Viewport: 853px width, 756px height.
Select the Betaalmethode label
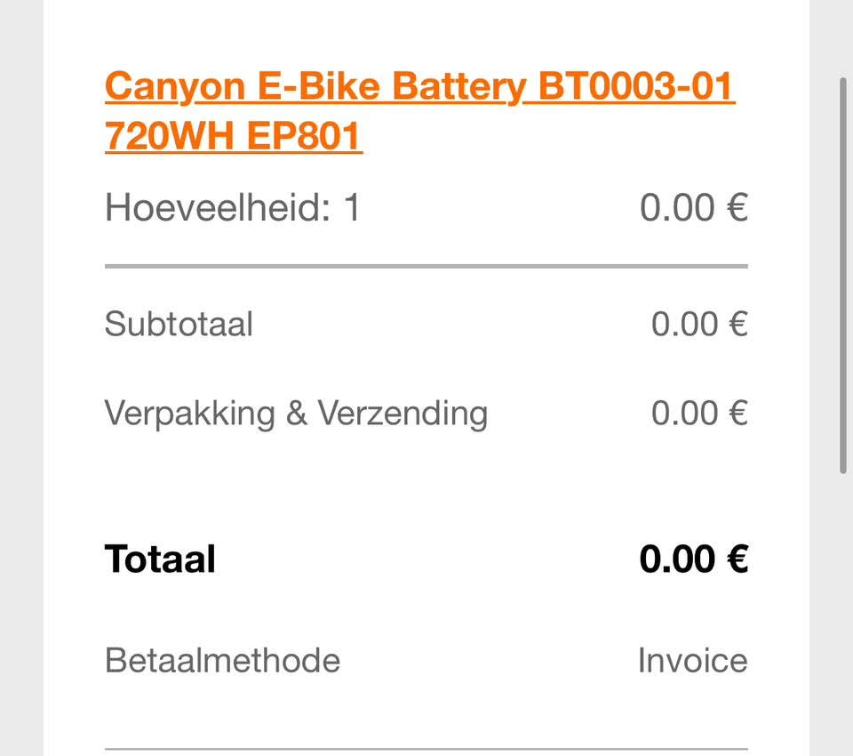click(x=222, y=660)
